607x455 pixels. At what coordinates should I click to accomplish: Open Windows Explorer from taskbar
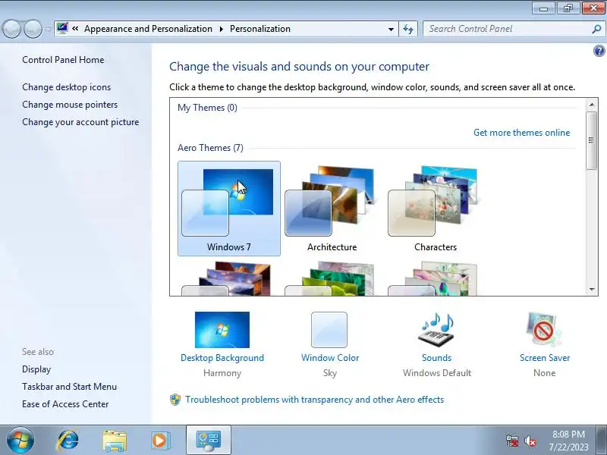tap(115, 441)
